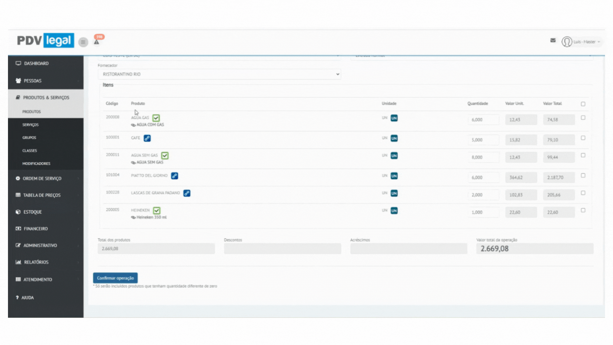613x345 pixels.
Task: Click the quantity field for AGUA GAS
Action: [483, 120]
